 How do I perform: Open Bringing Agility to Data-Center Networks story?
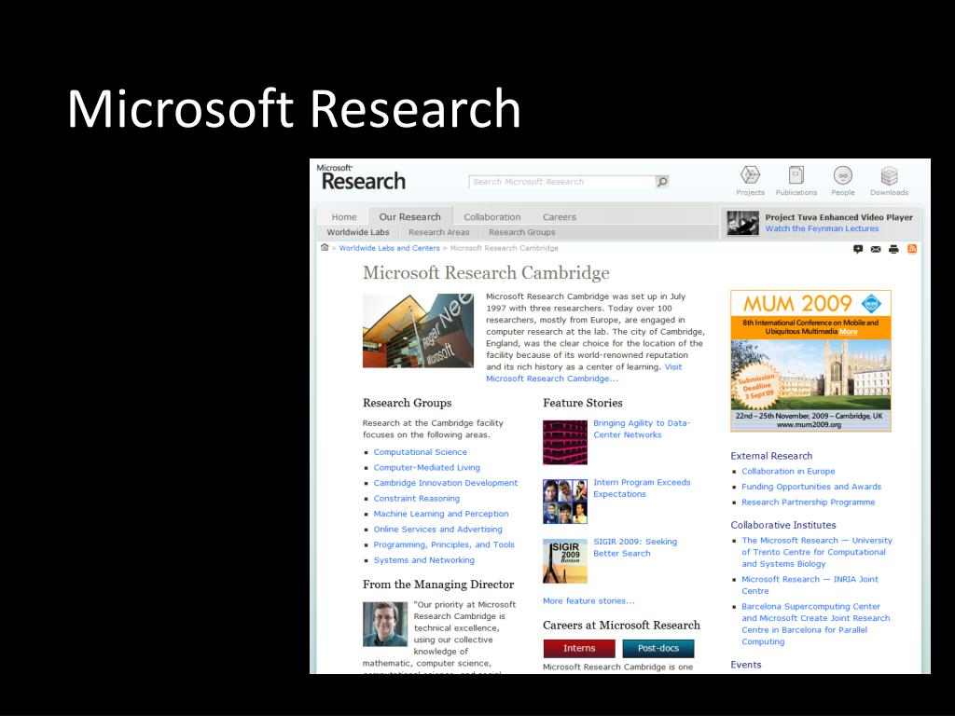click(x=642, y=429)
